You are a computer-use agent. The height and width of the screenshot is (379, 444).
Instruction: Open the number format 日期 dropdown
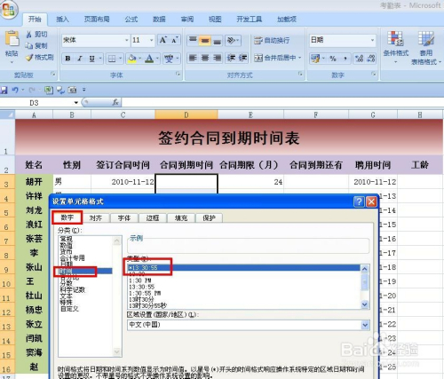click(372, 40)
